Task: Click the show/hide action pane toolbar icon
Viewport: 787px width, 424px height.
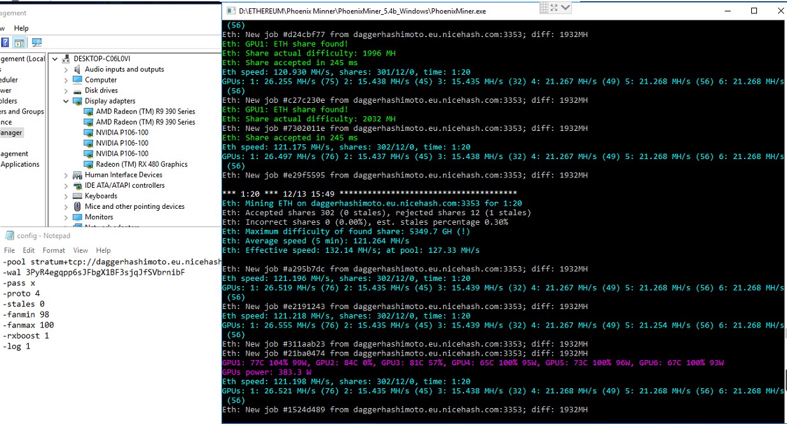Action: pyautogui.click(x=19, y=43)
